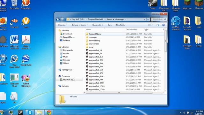Open the Organize dropdown menu
The height and width of the screenshot is (115, 204).
pyautogui.click(x=63, y=25)
